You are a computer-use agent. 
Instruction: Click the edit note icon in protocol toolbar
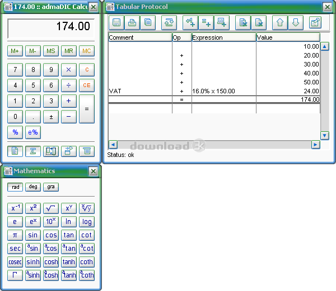(315, 22)
